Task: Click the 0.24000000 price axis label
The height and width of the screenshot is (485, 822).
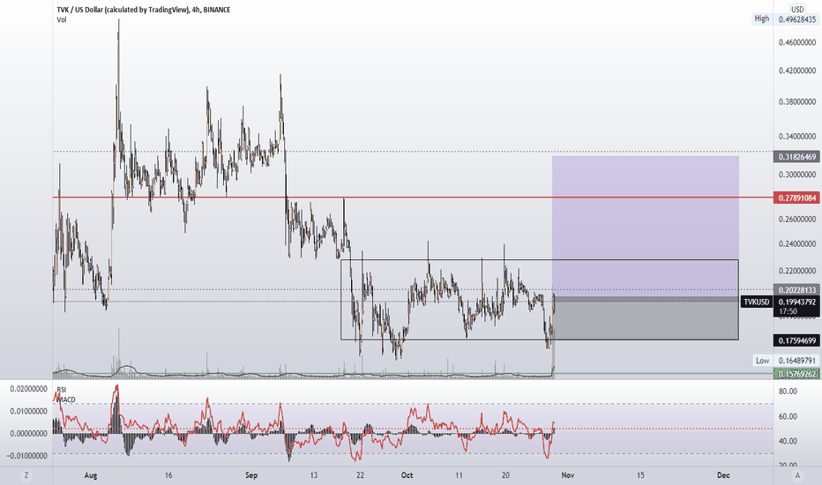Action: coord(797,243)
